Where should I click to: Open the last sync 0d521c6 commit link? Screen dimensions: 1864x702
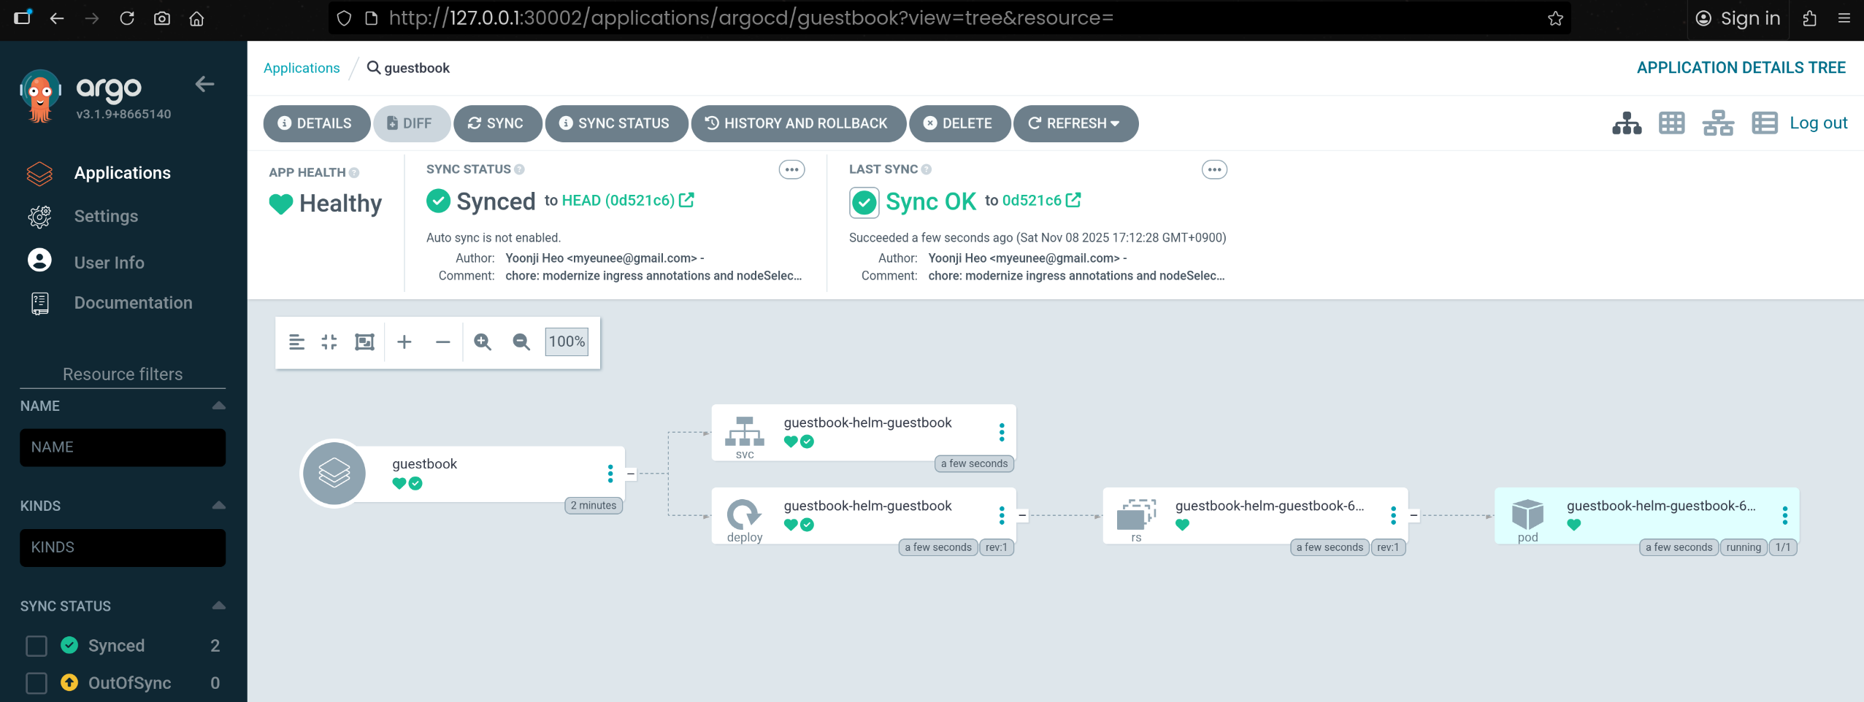click(x=1041, y=200)
